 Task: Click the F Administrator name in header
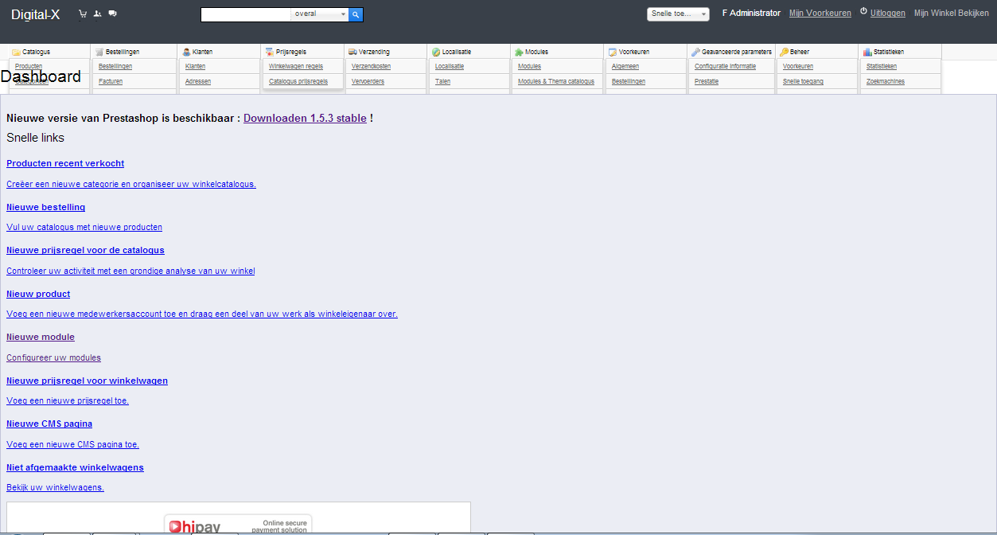[751, 14]
